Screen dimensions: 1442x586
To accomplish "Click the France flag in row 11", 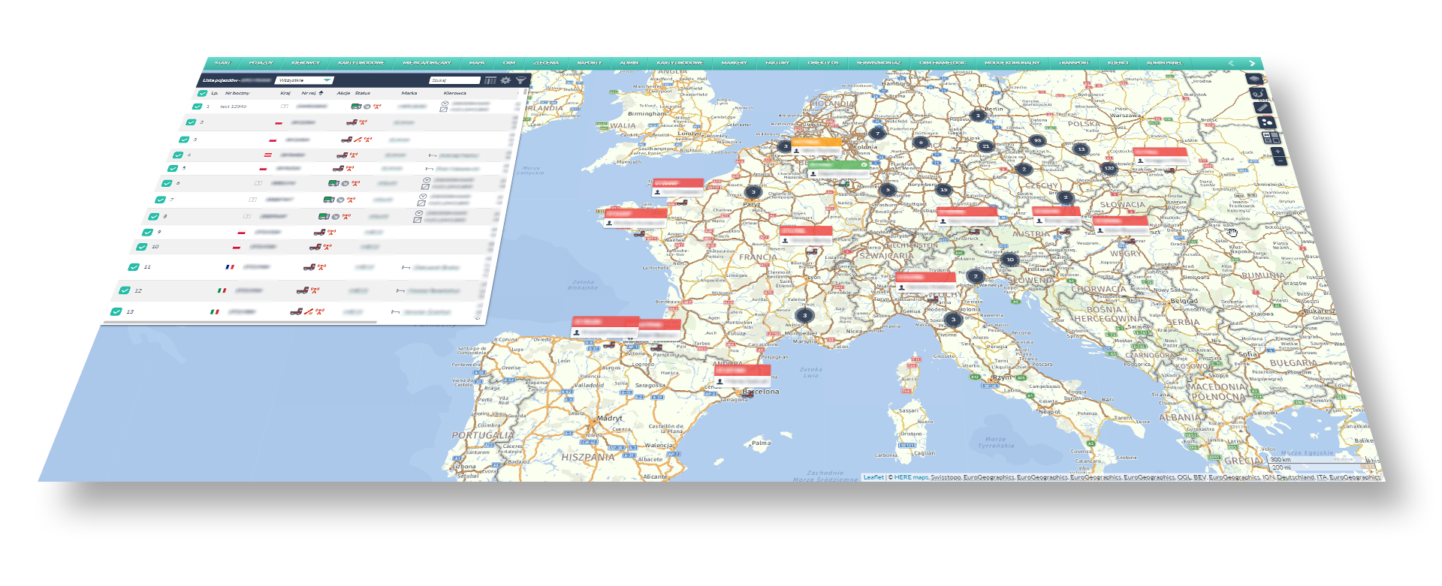I will (230, 267).
